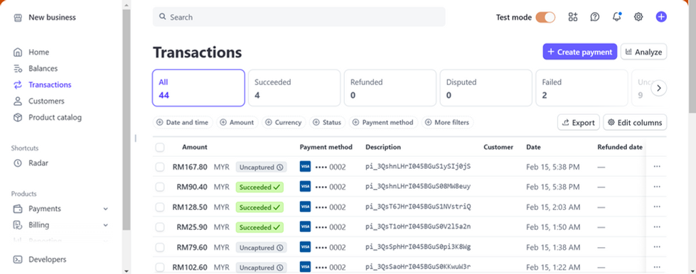The image size is (696, 274).
Task: Select the All transactions tab
Action: [198, 88]
